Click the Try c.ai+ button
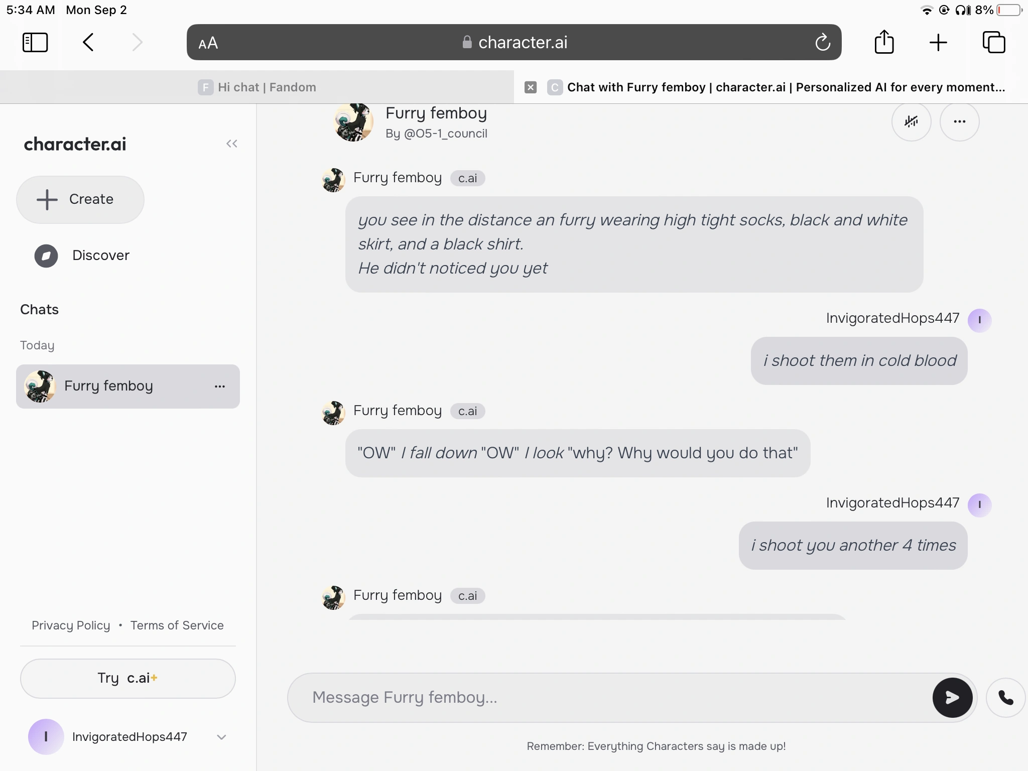Image resolution: width=1028 pixels, height=771 pixels. click(127, 678)
